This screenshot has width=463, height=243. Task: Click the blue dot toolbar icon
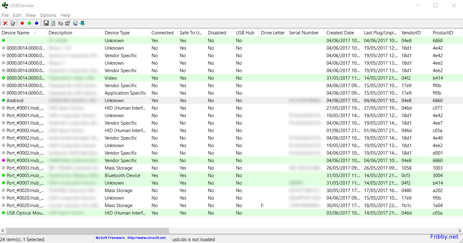pos(37,23)
